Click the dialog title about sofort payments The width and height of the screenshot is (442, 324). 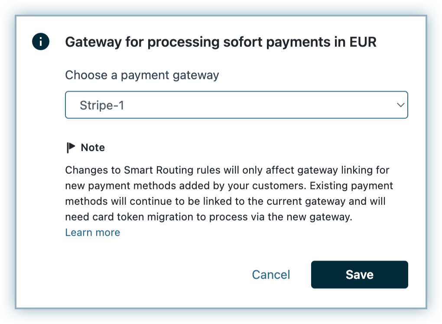(221, 42)
